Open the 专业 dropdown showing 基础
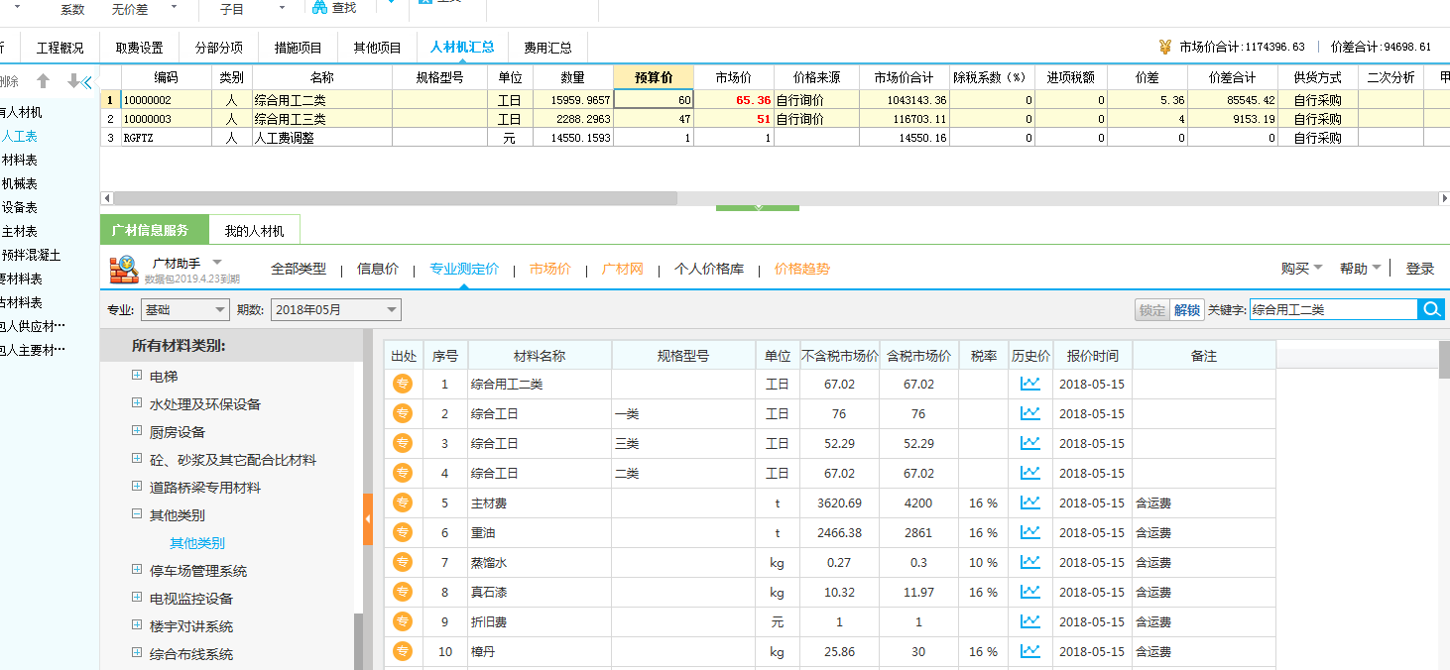Viewport: 1450px width, 670px height. [184, 309]
